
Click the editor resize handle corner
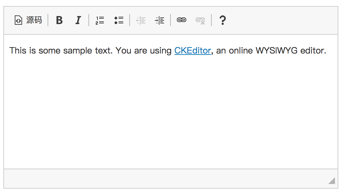[332, 181]
